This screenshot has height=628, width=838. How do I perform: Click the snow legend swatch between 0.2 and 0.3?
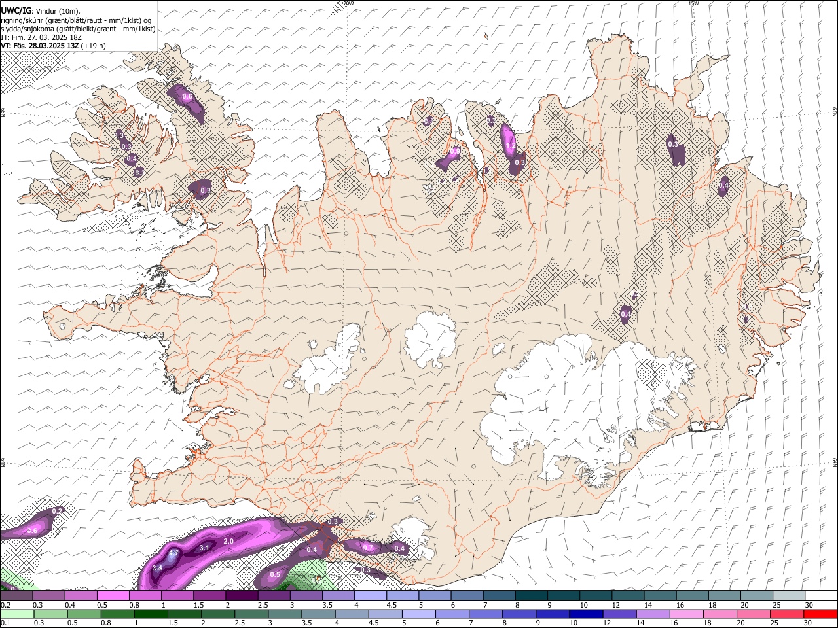[x=16, y=595]
